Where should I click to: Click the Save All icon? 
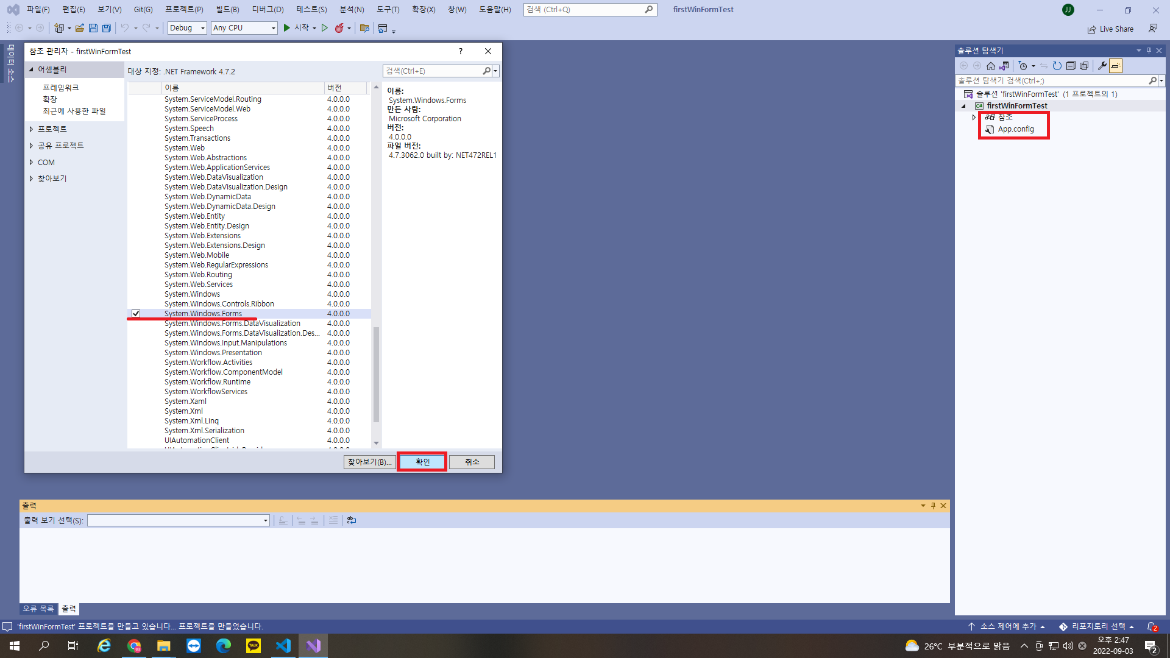[107, 28]
